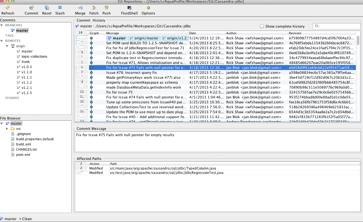Enable the Show complete history checkbox
This screenshot has height=222, width=363.
(x=262, y=26)
